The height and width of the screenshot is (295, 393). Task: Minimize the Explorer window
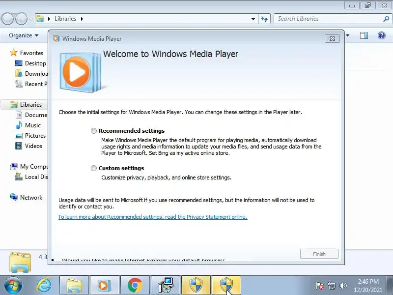click(352, 5)
